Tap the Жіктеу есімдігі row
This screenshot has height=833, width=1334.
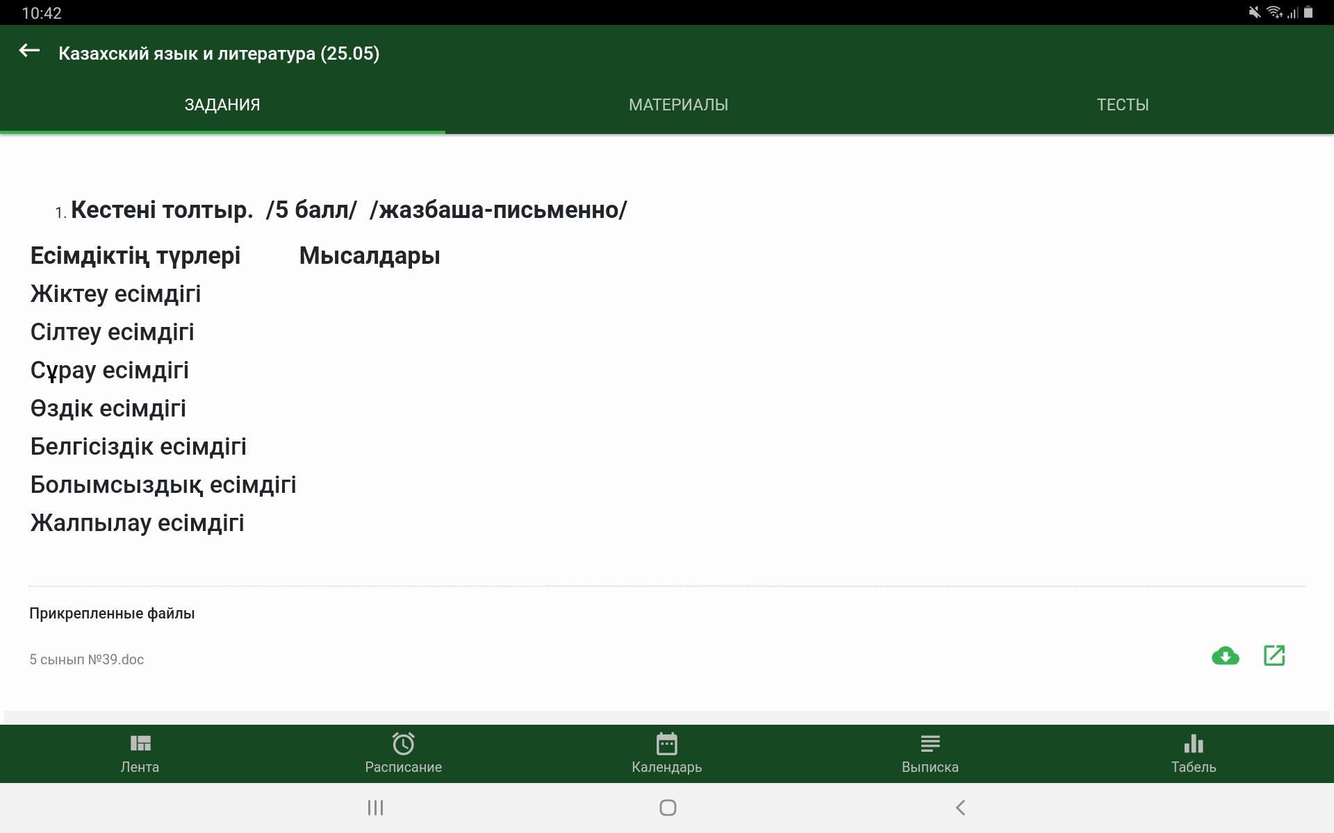point(115,294)
